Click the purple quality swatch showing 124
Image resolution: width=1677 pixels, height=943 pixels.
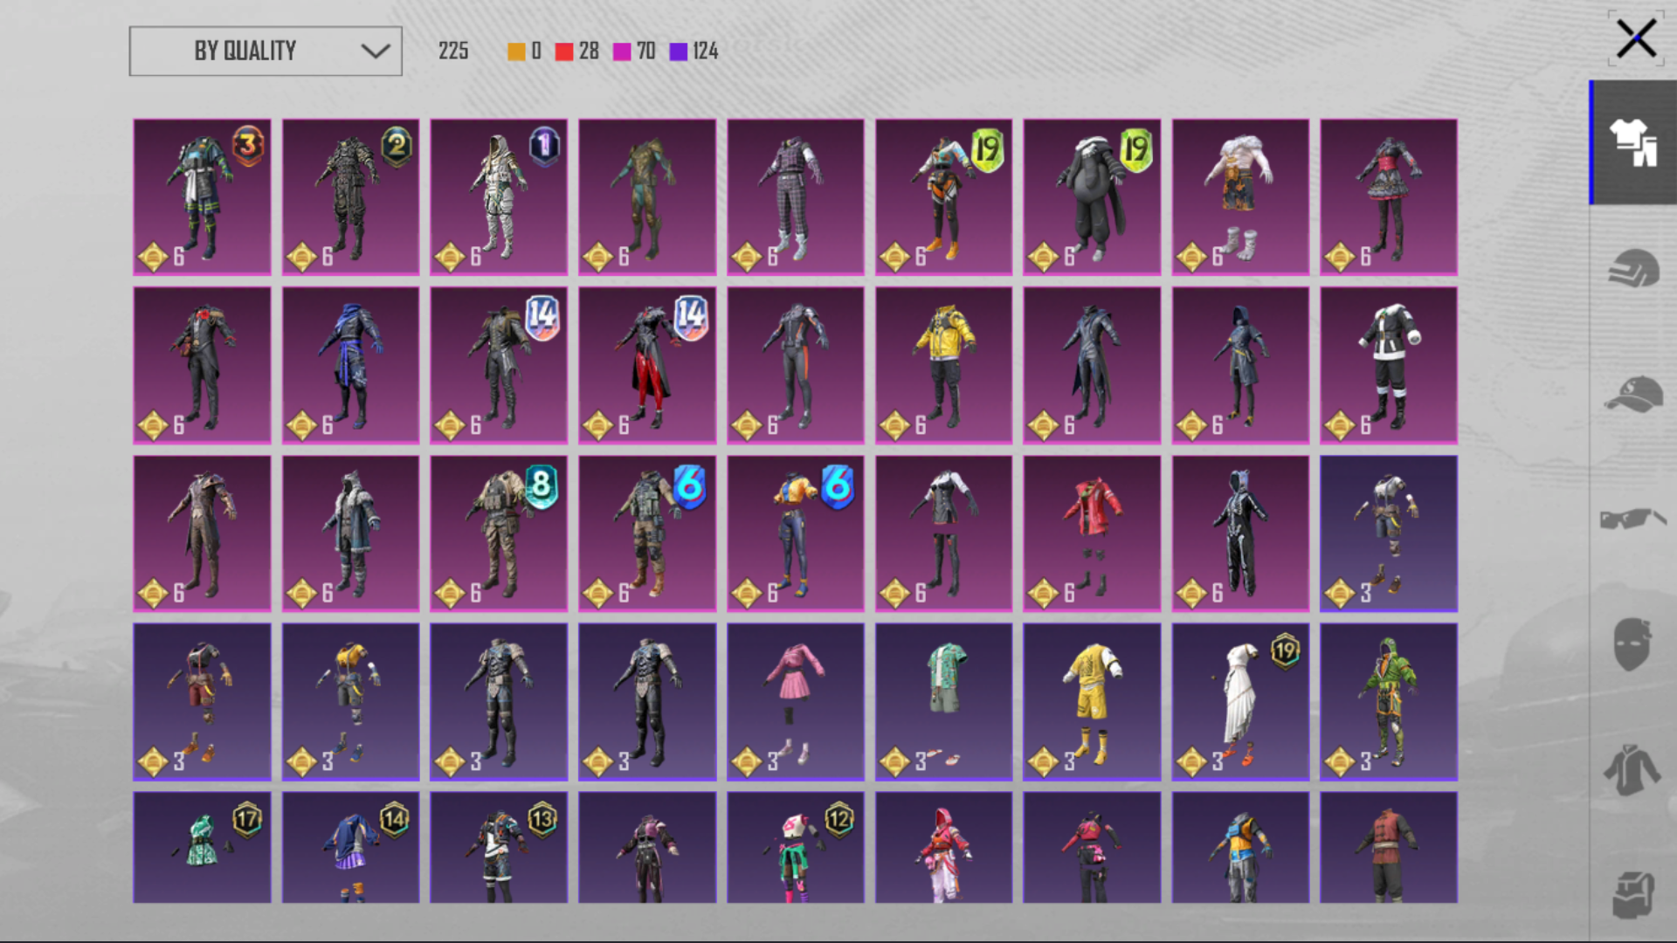click(x=679, y=52)
